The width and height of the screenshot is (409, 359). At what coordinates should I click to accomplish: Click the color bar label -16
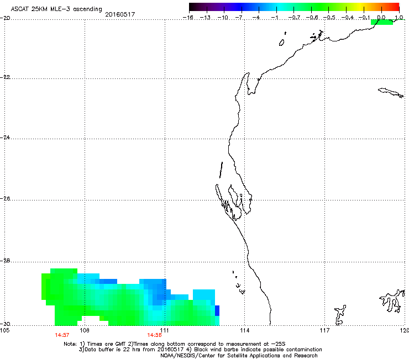pyautogui.click(x=188, y=18)
